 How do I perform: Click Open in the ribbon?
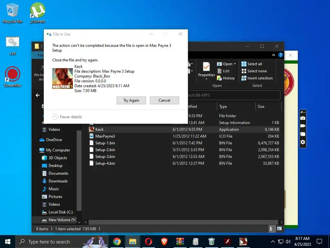tap(225, 64)
